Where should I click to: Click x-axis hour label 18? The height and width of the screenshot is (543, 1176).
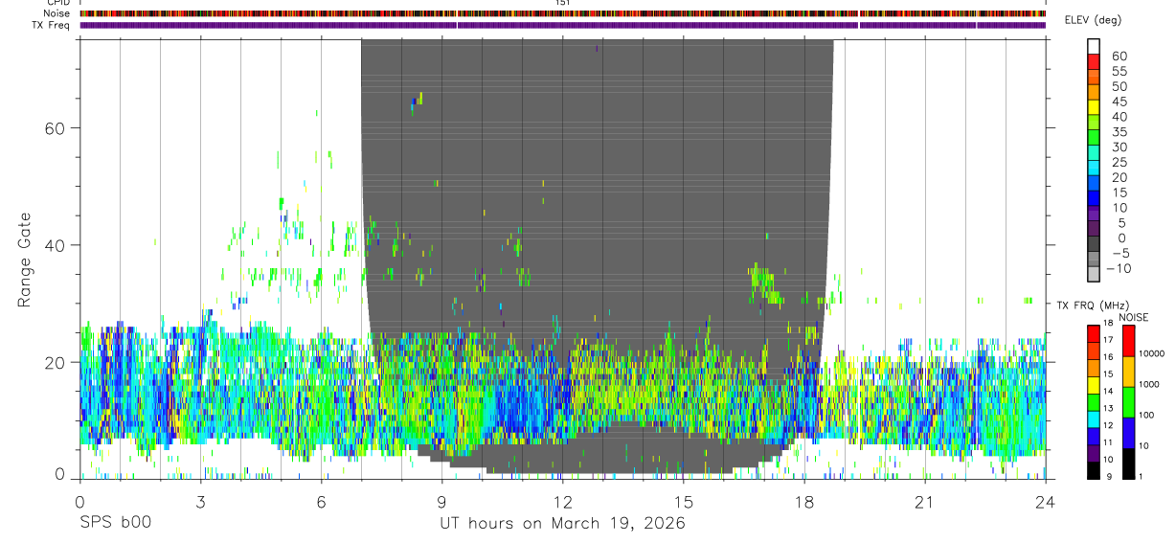(x=803, y=502)
